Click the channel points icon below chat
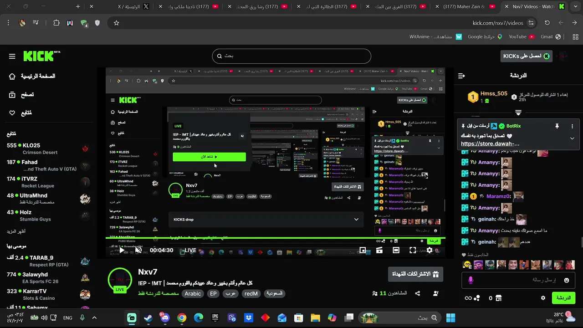This screenshot has width=583, height=328. coord(472,298)
